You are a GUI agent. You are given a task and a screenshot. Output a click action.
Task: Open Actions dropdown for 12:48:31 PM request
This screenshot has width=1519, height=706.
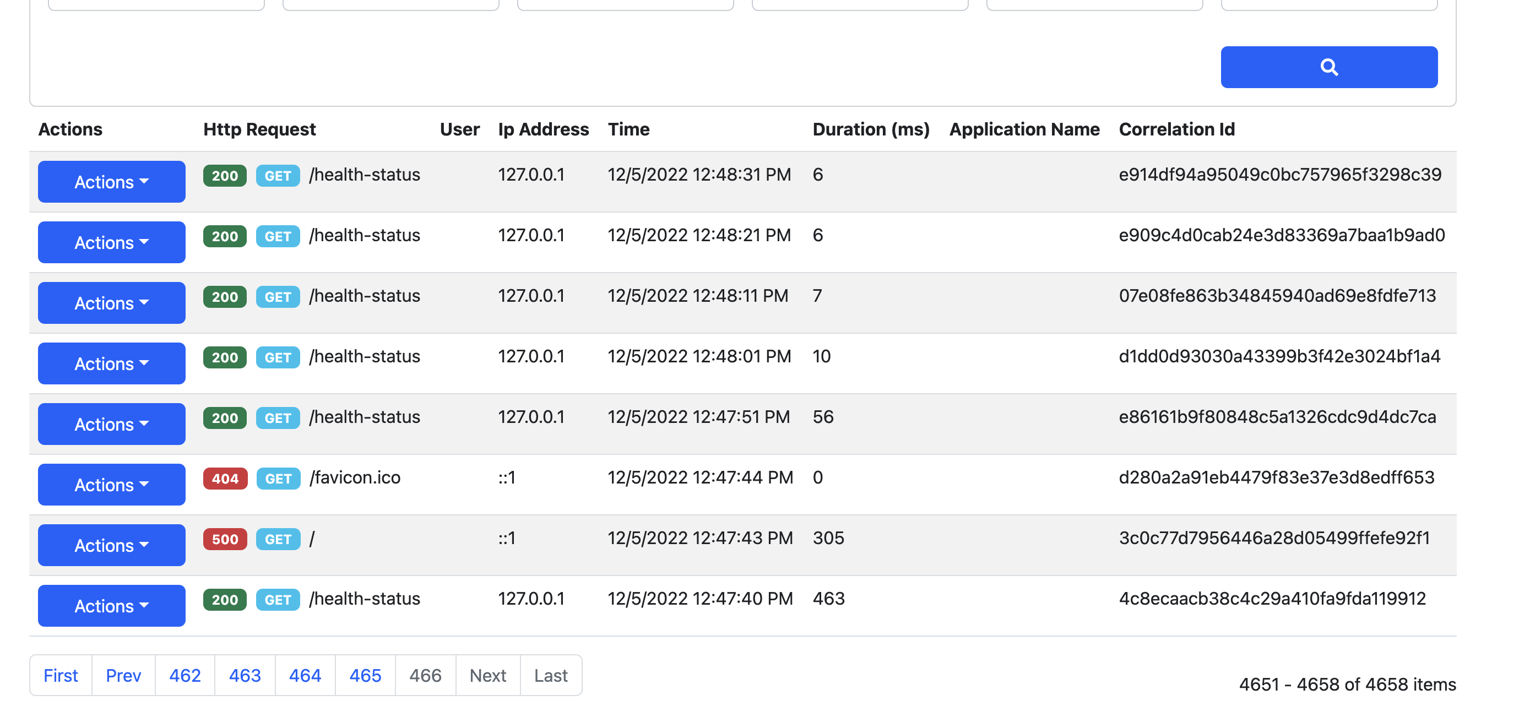pos(111,182)
